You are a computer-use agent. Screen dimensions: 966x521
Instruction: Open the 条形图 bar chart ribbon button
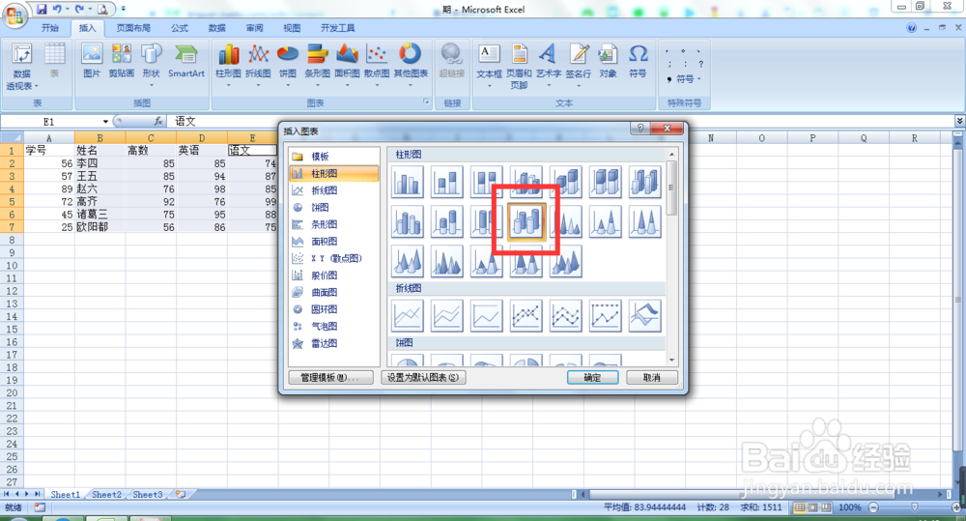pyautogui.click(x=317, y=65)
